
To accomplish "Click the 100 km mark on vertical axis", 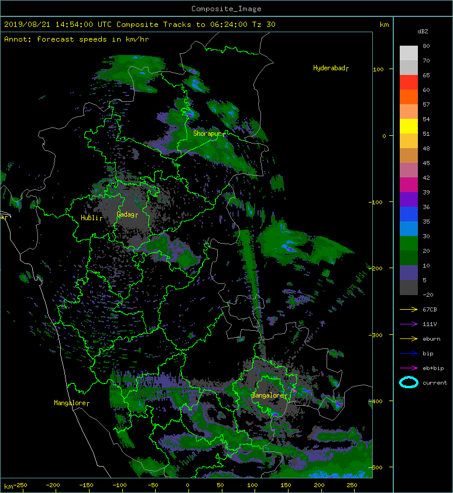I will click(x=378, y=69).
